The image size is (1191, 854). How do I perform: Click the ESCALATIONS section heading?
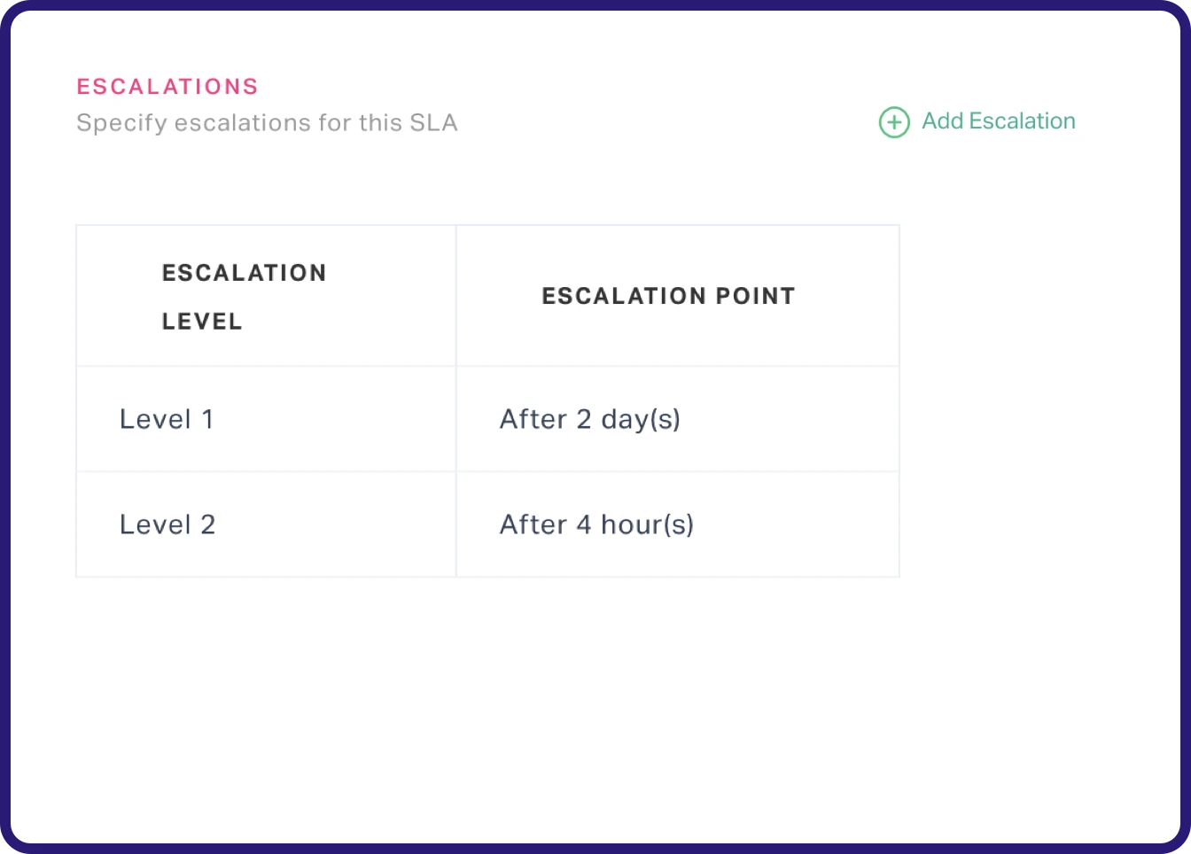pyautogui.click(x=167, y=87)
